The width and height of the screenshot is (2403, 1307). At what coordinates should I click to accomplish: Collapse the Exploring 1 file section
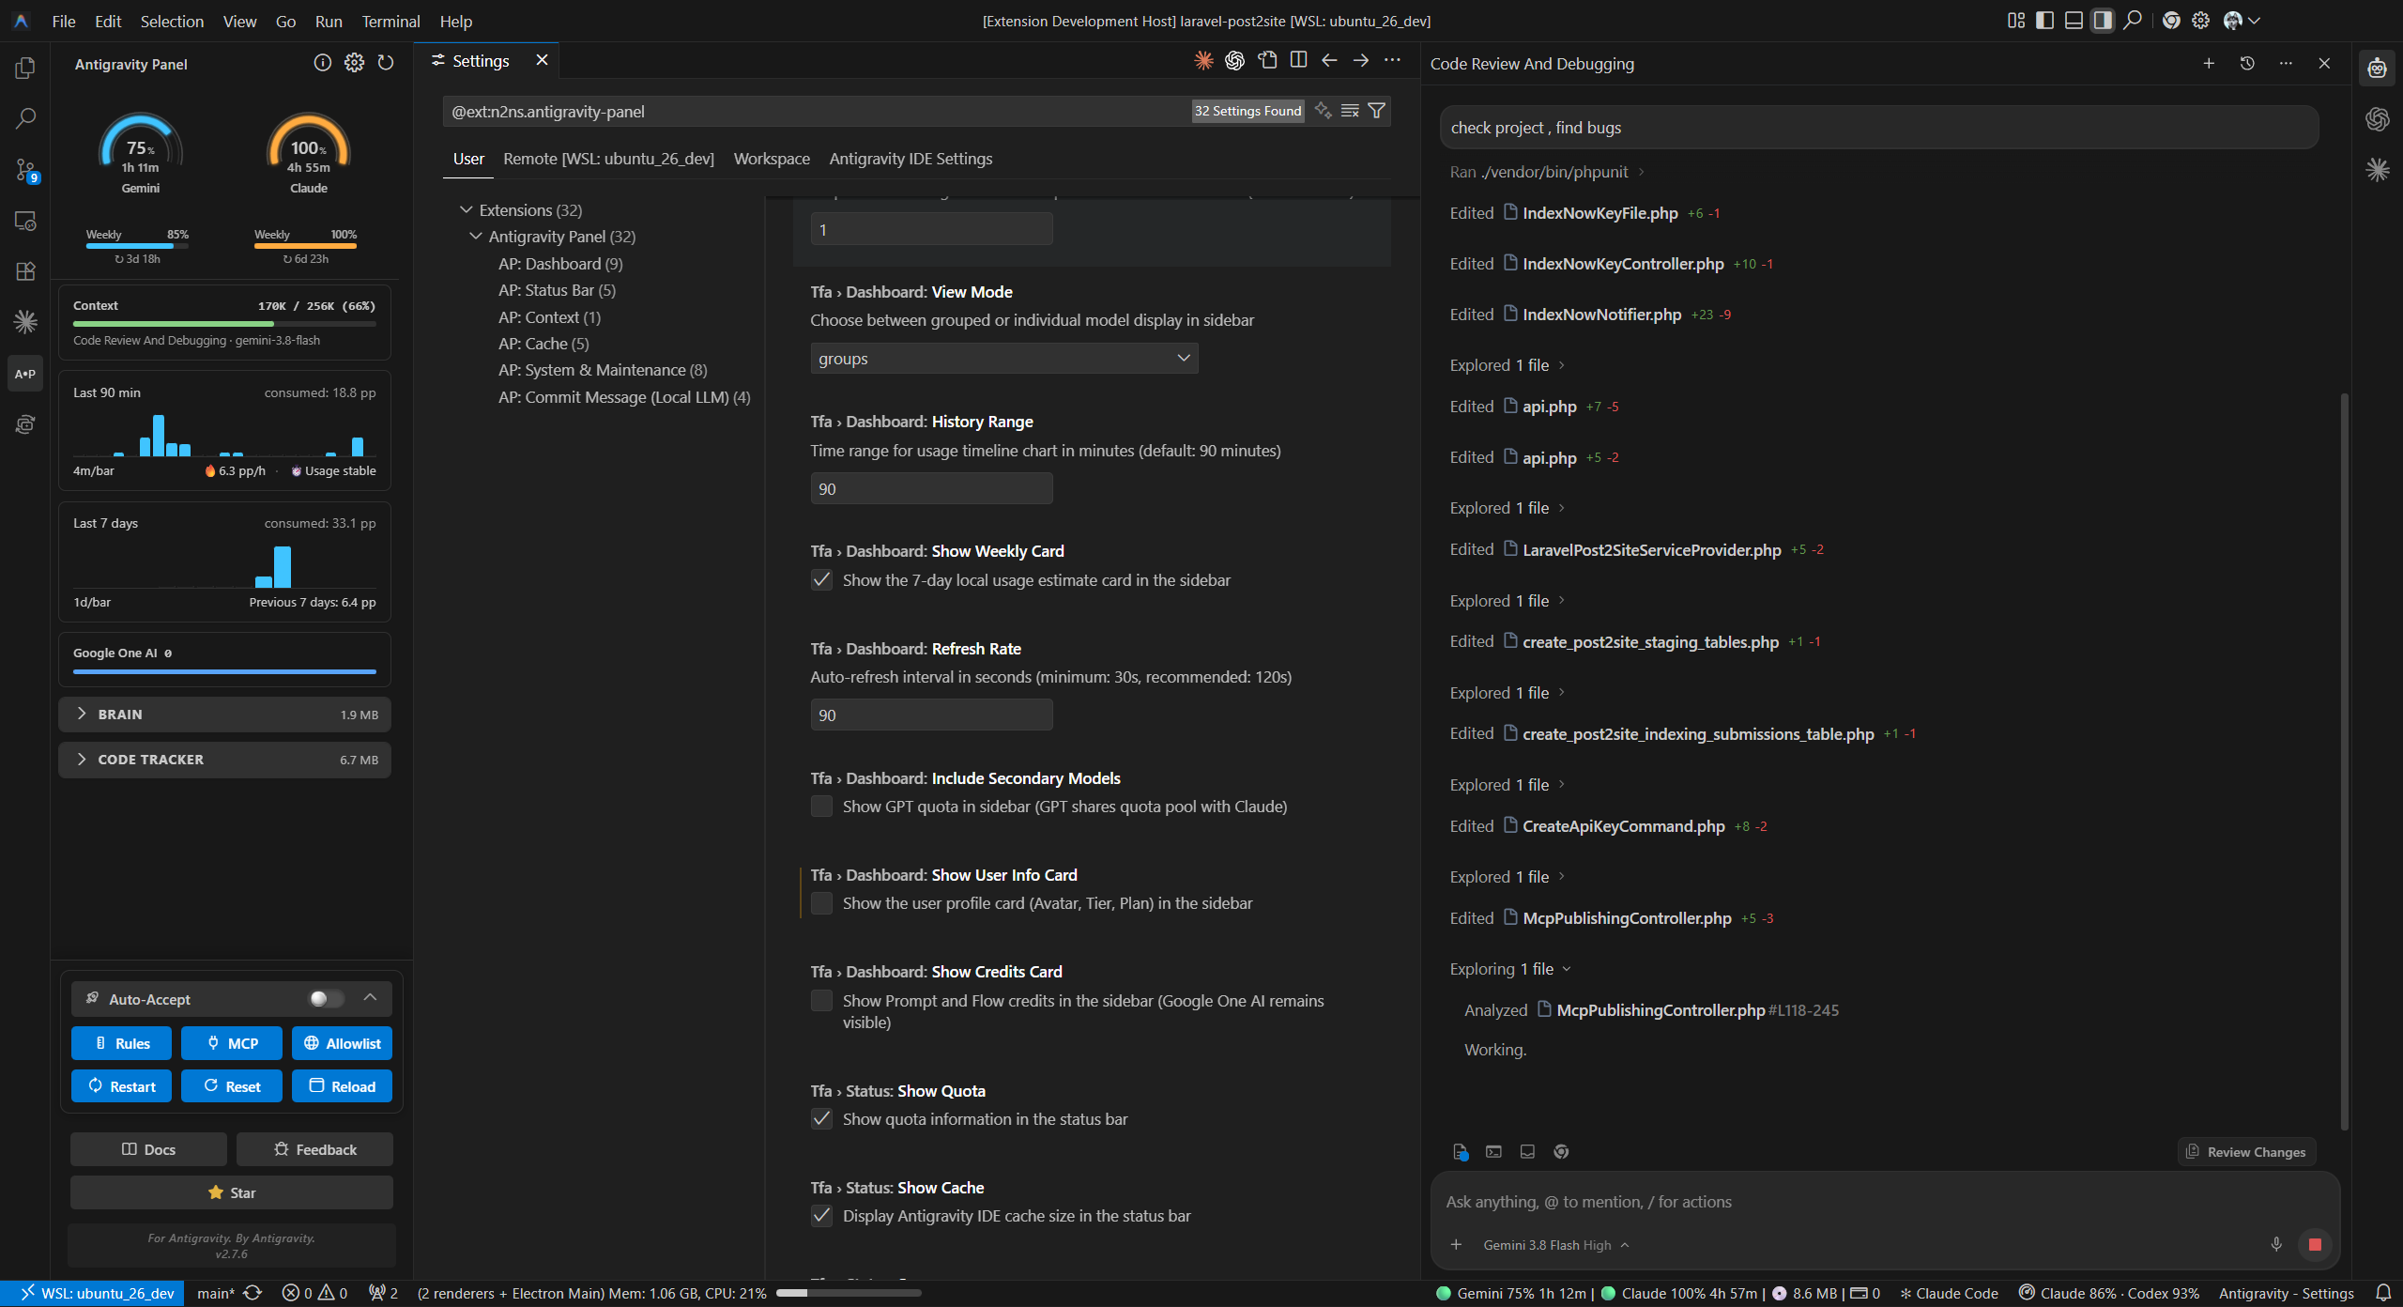1510,969
